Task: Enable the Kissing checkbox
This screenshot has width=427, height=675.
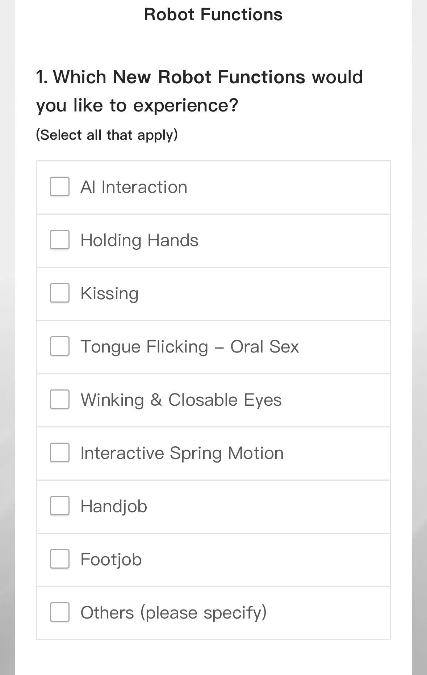Action: pos(60,293)
